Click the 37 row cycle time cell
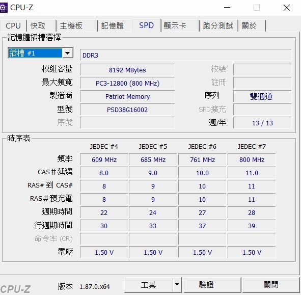This screenshot has width=301, height=295. pos(202,226)
